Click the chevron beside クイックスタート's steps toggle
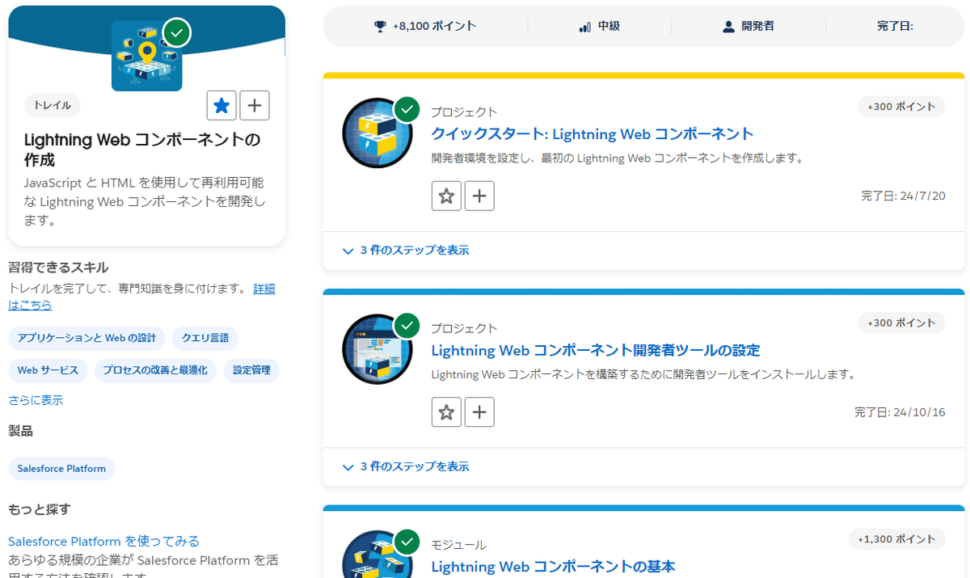Image resolution: width=970 pixels, height=578 pixels. (x=348, y=251)
